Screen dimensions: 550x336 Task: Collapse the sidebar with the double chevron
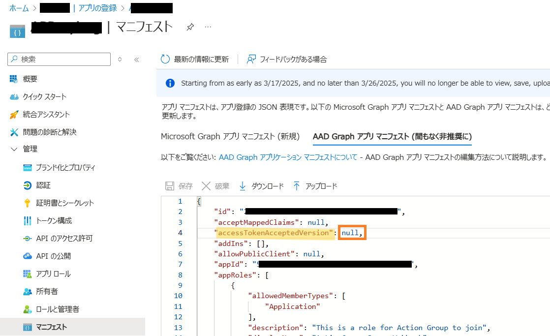pyautogui.click(x=136, y=60)
